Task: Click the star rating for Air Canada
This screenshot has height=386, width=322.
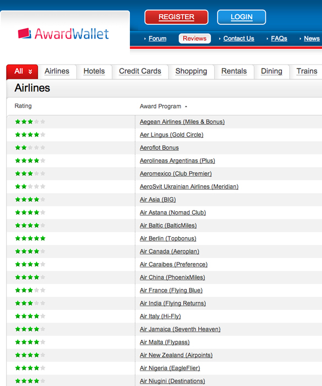Action: (30, 251)
